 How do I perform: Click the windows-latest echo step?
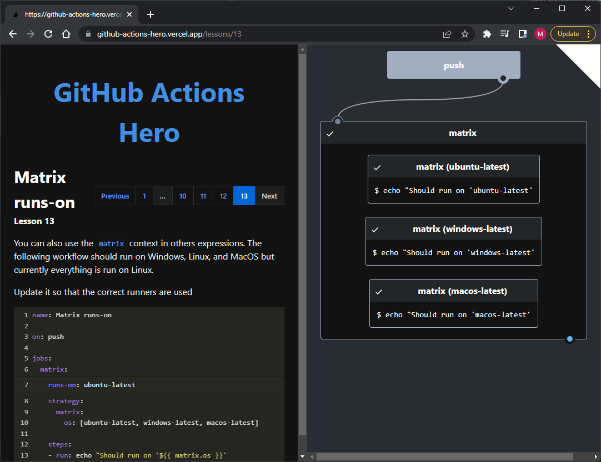(x=454, y=252)
